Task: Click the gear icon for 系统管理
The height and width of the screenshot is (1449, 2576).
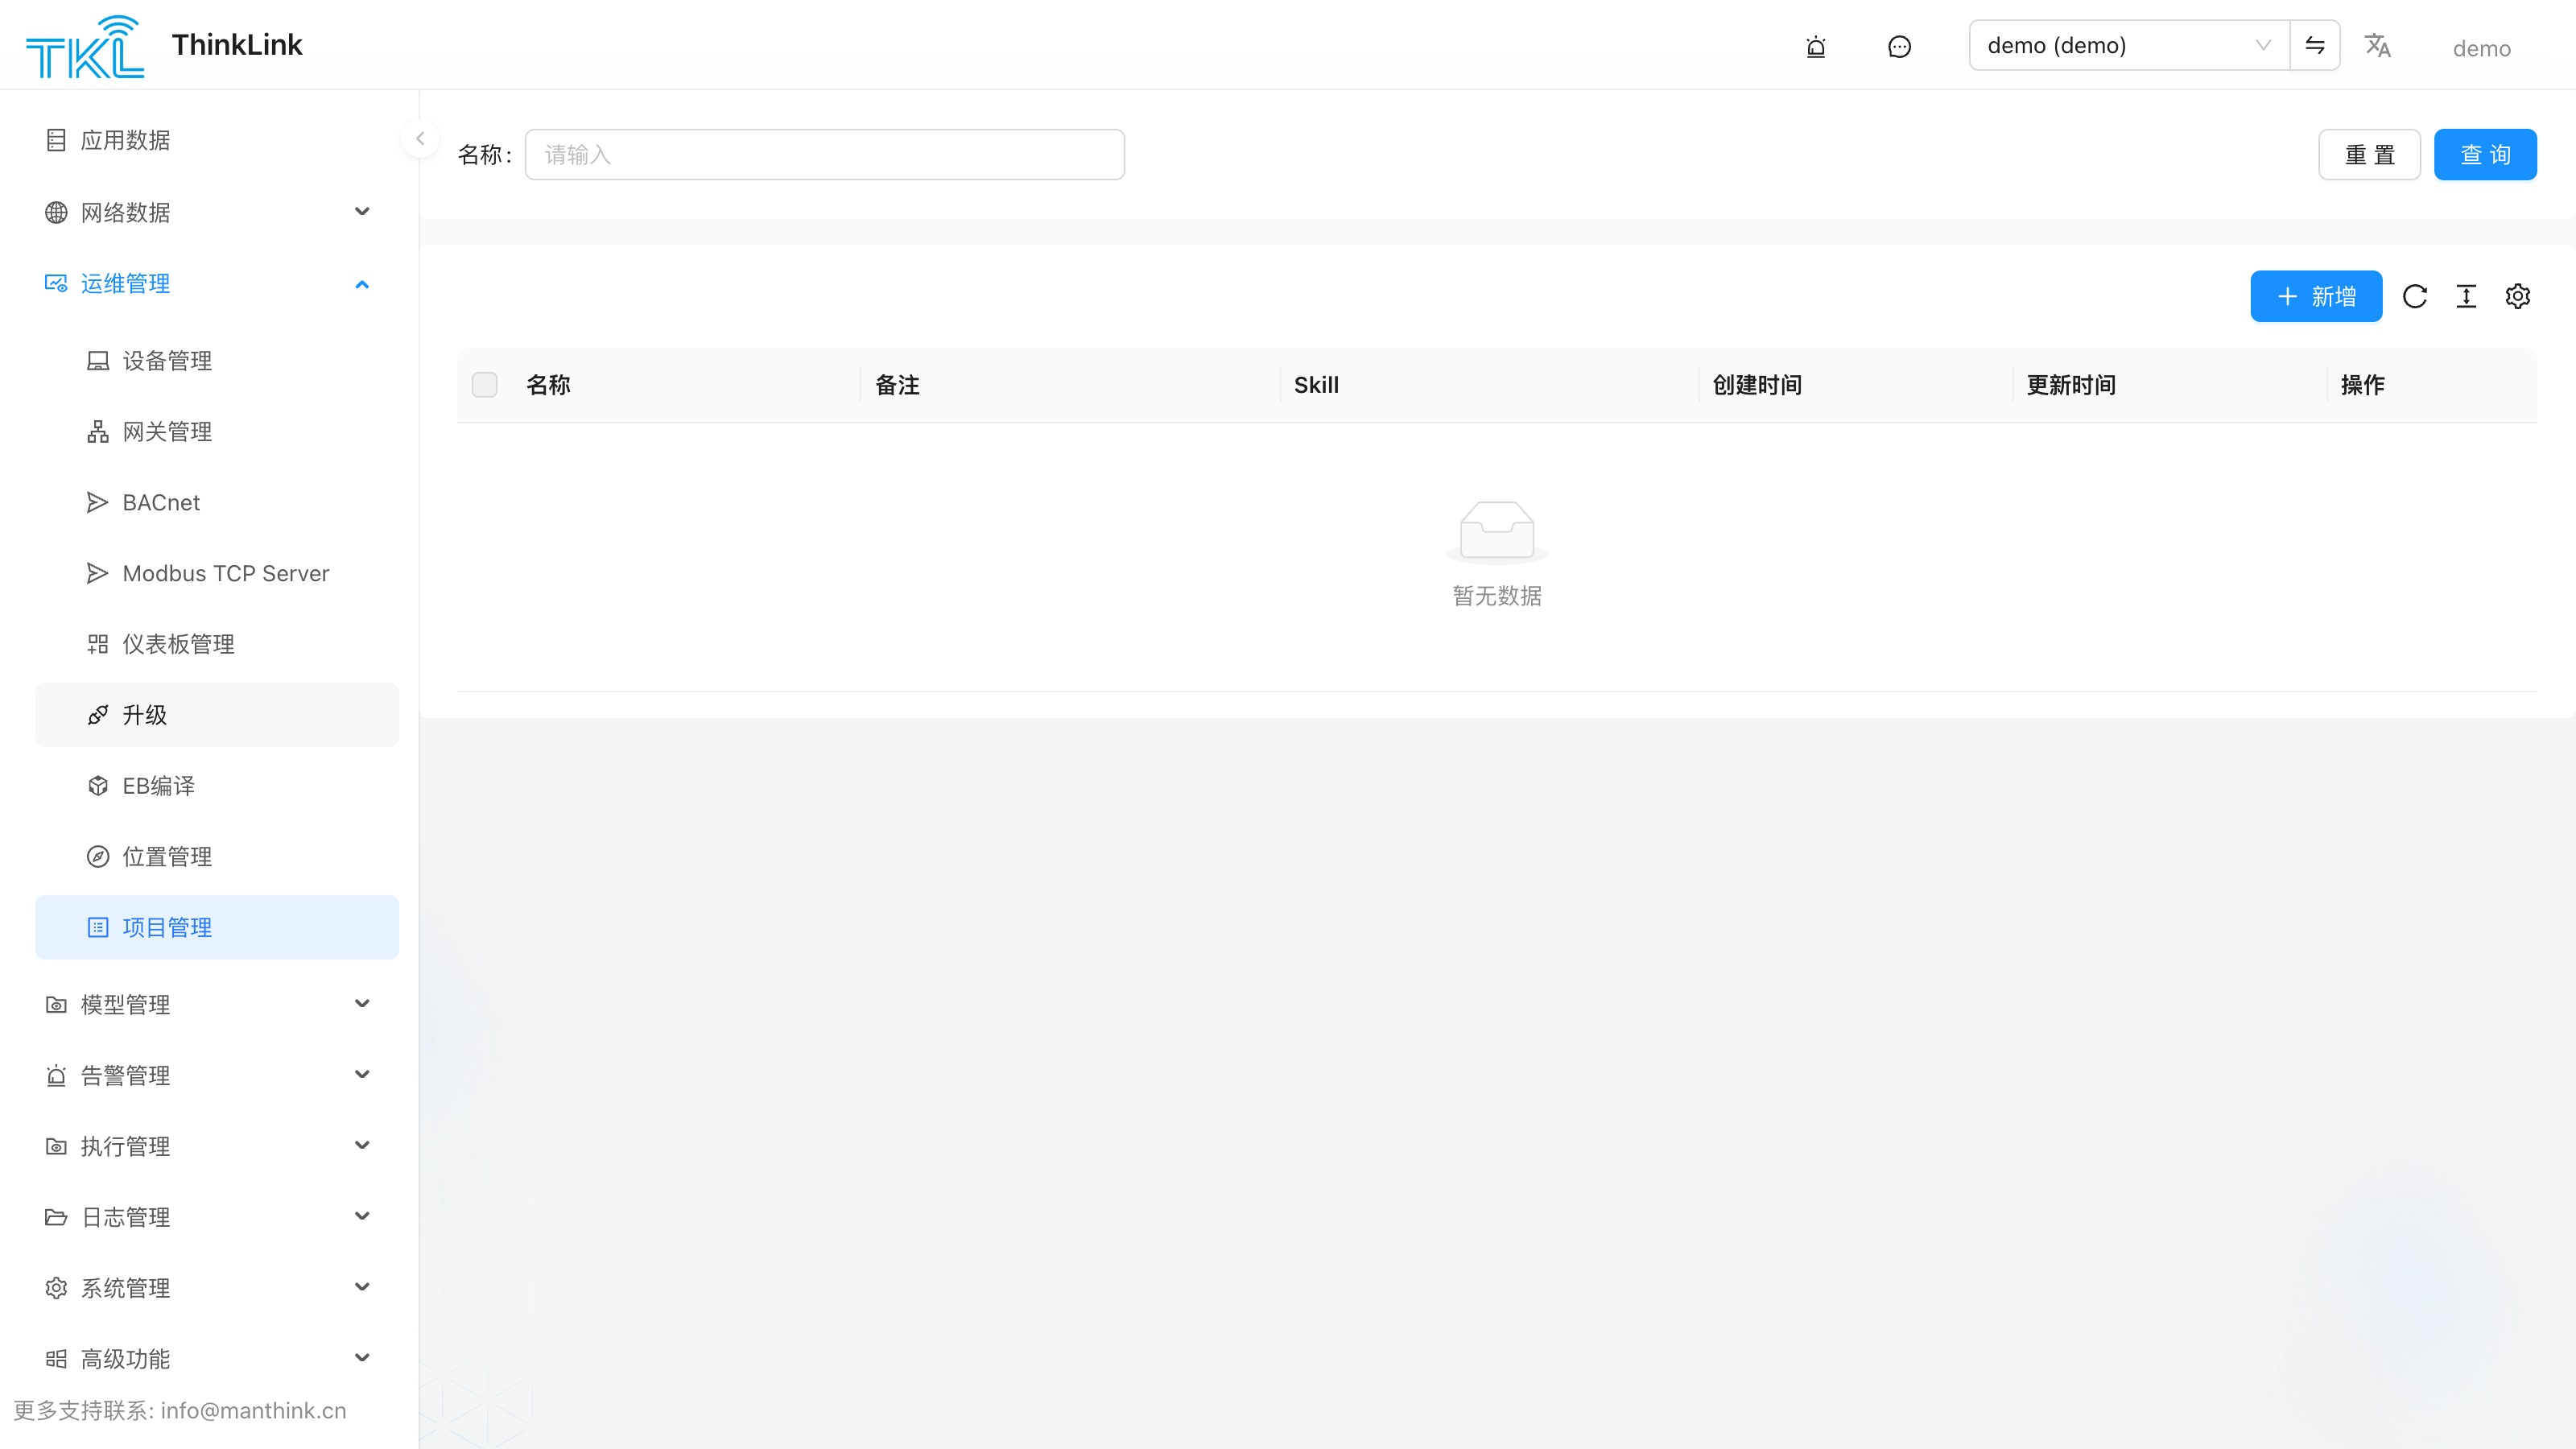Action: click(x=56, y=1288)
